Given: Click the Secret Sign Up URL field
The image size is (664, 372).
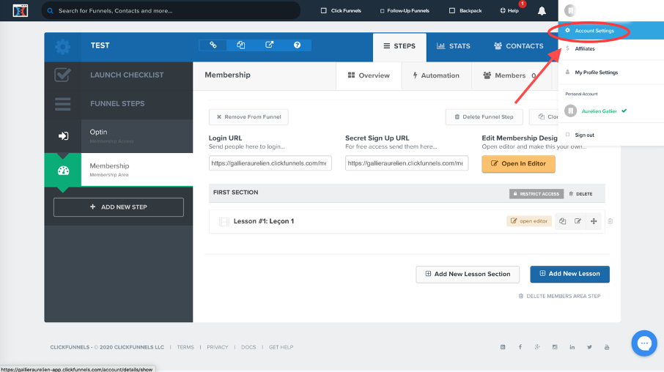Looking at the screenshot, I should pyautogui.click(x=407, y=163).
